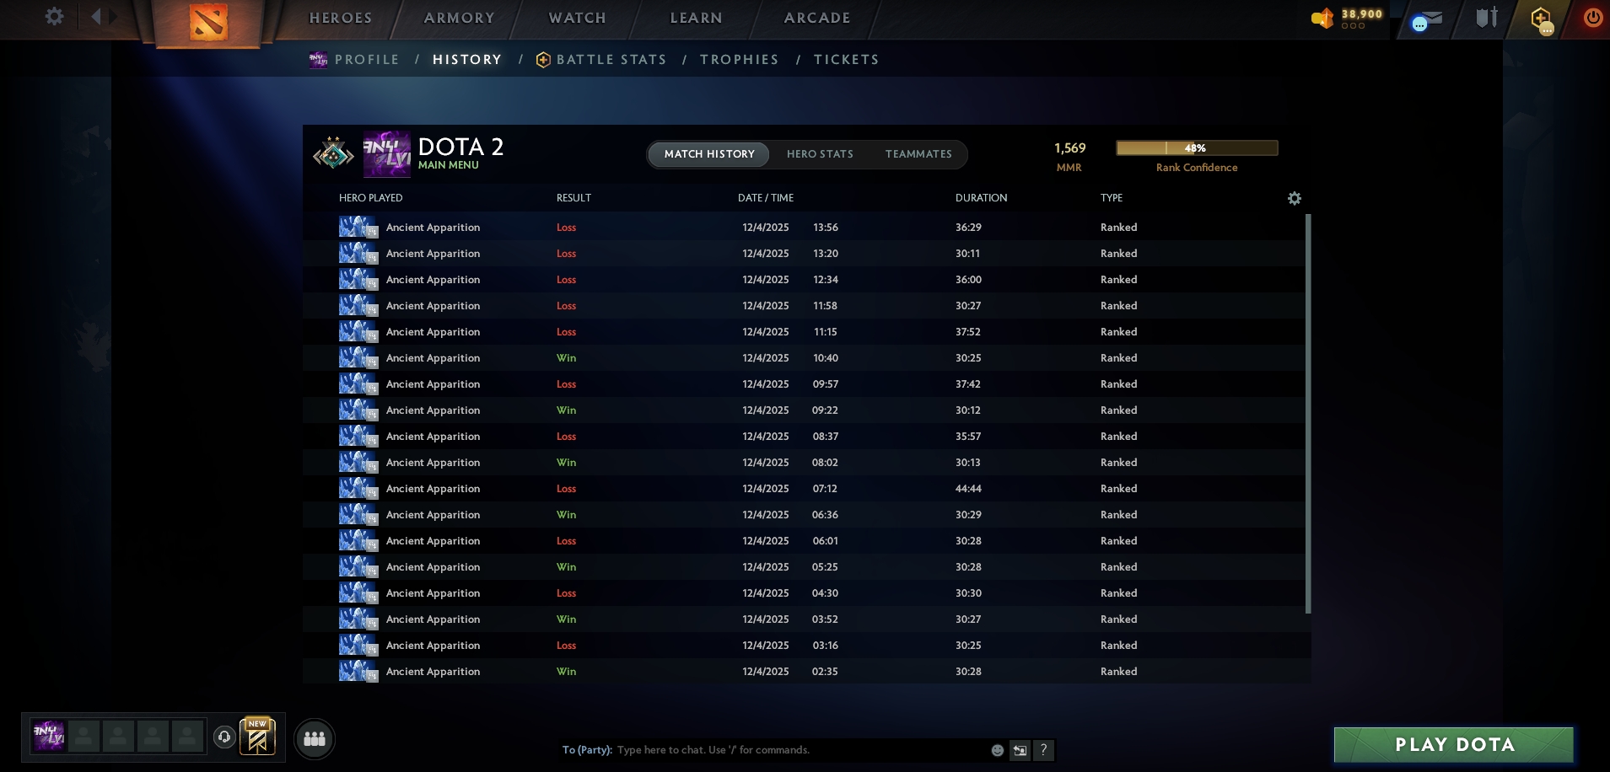Image resolution: width=1610 pixels, height=772 pixels.
Task: Click the back navigation arrow
Action: click(96, 16)
